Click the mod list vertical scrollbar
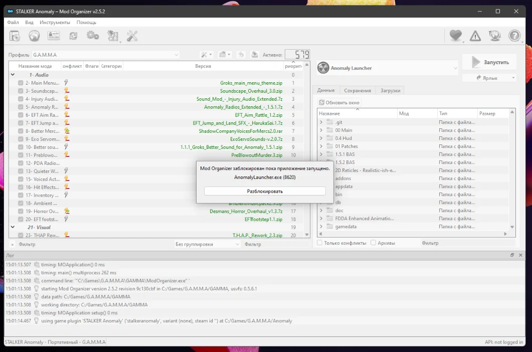This screenshot has height=352, width=532. [307, 149]
